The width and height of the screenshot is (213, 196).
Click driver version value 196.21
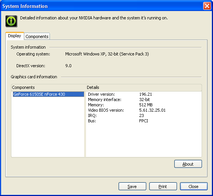(x=146, y=94)
